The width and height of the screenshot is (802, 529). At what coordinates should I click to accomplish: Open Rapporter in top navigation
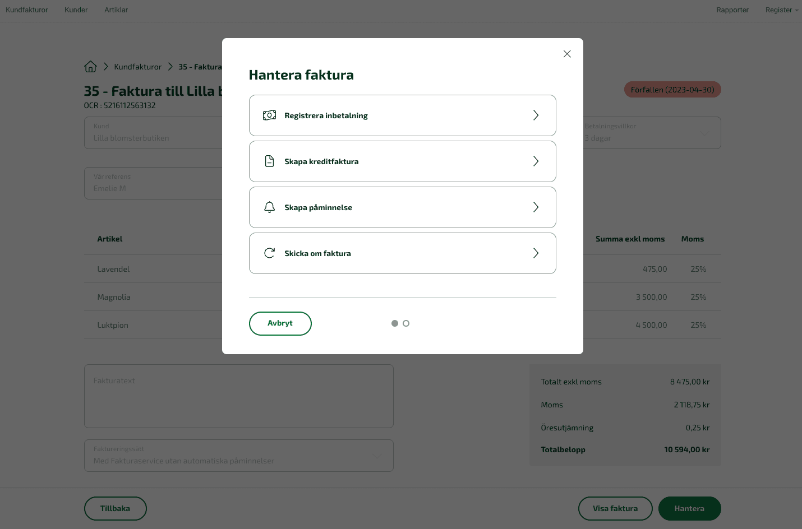click(732, 10)
